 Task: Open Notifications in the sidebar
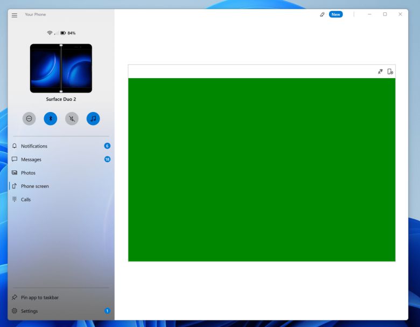(x=34, y=146)
